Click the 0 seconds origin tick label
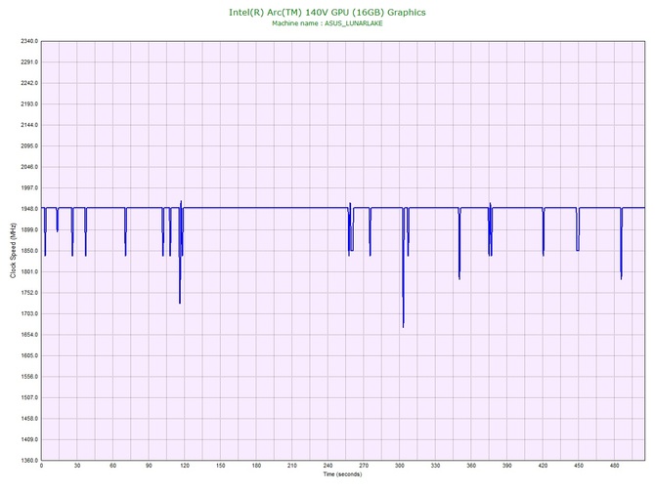Image resolution: width=655 pixels, height=491 pixels. [41, 467]
